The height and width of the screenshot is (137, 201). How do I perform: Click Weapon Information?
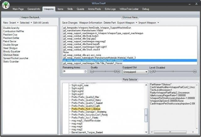(90, 23)
